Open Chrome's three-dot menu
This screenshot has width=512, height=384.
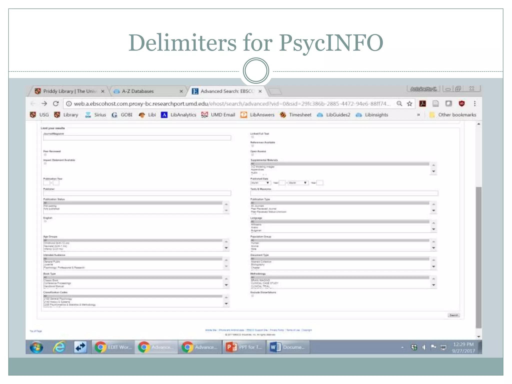pos(475,103)
